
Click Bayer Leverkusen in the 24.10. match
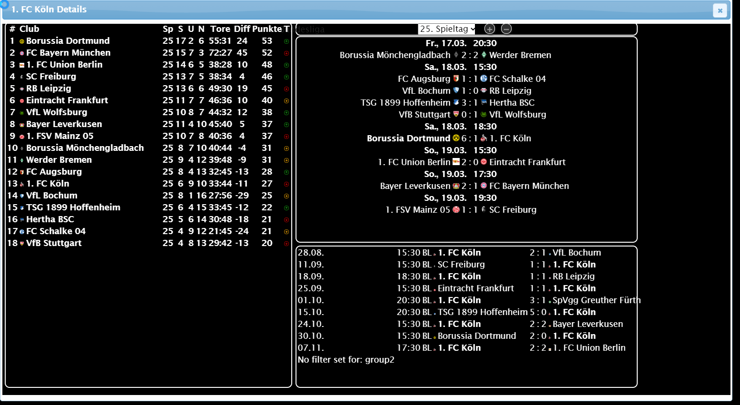coord(588,324)
